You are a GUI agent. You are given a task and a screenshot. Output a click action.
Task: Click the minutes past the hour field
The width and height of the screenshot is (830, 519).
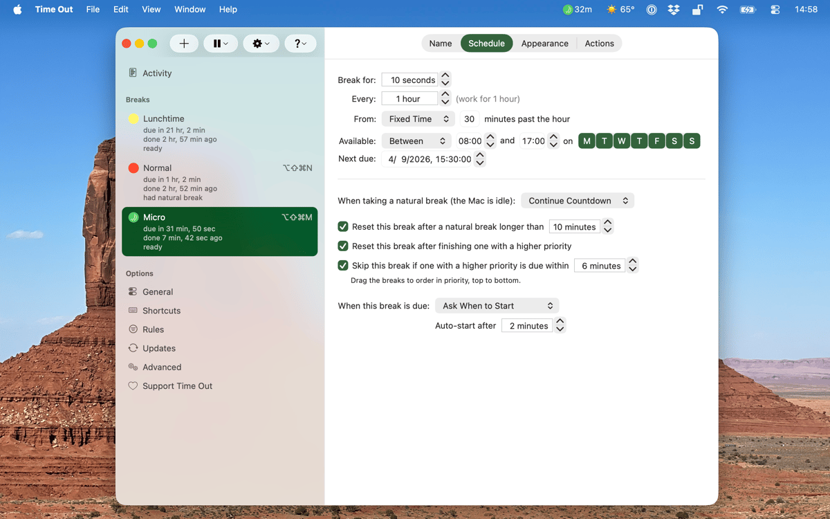(x=469, y=119)
